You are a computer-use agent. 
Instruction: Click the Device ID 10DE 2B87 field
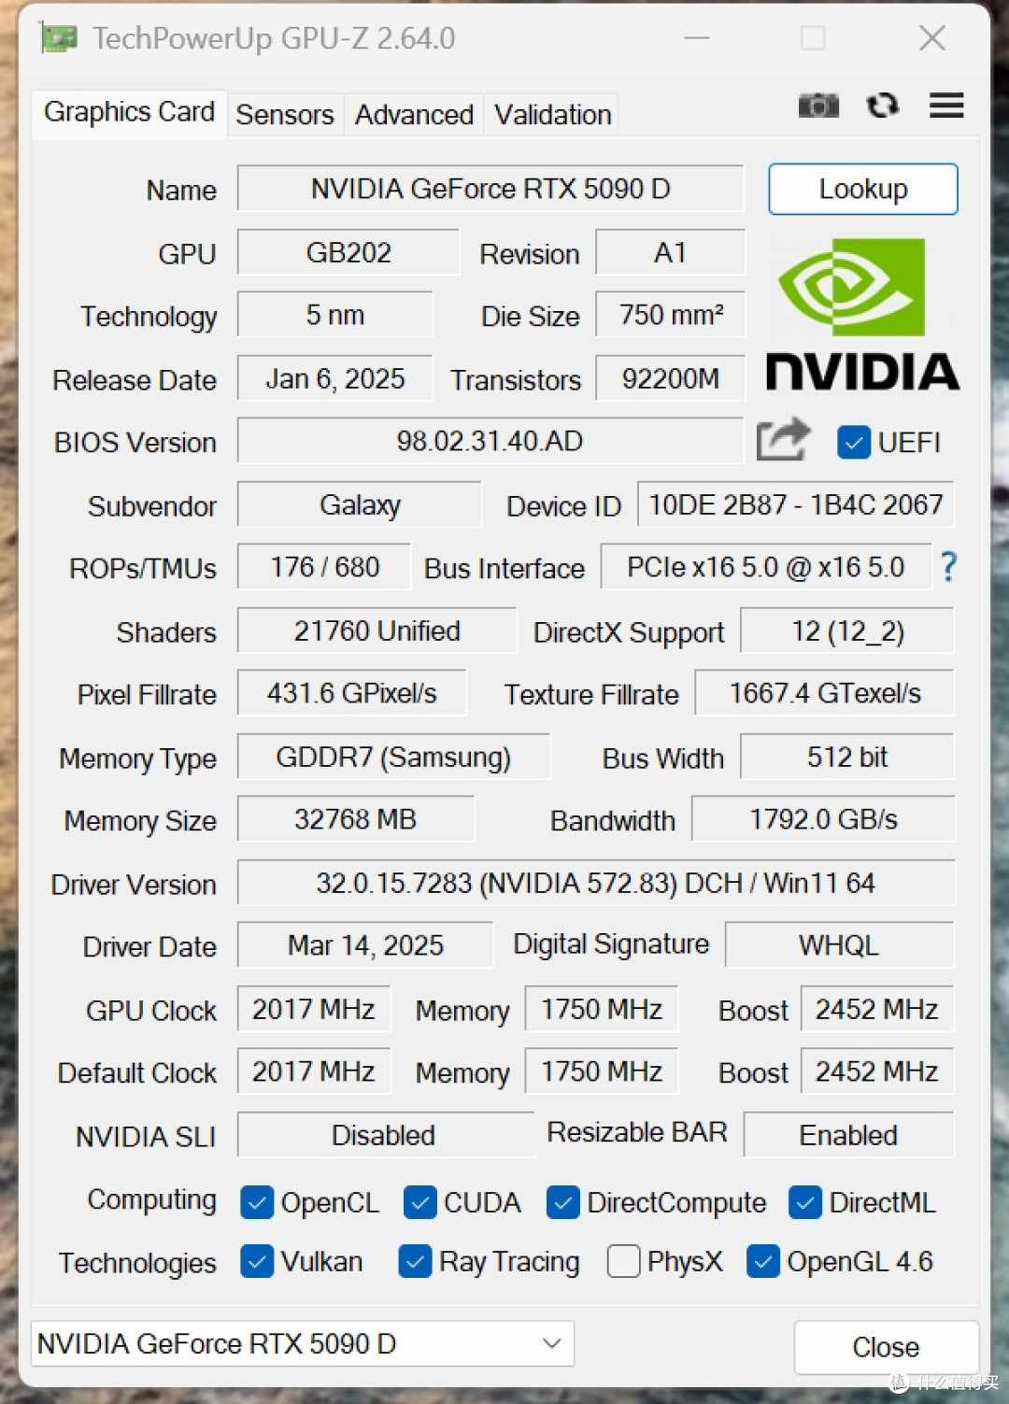point(796,504)
